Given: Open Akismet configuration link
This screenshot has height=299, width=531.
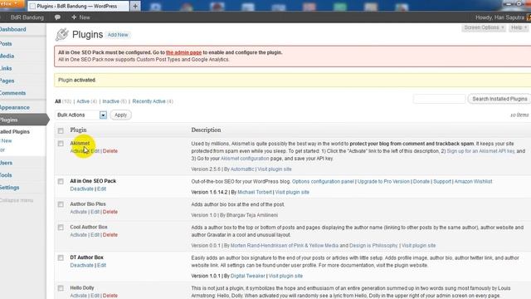Looking at the screenshot, I should click(x=245, y=159).
